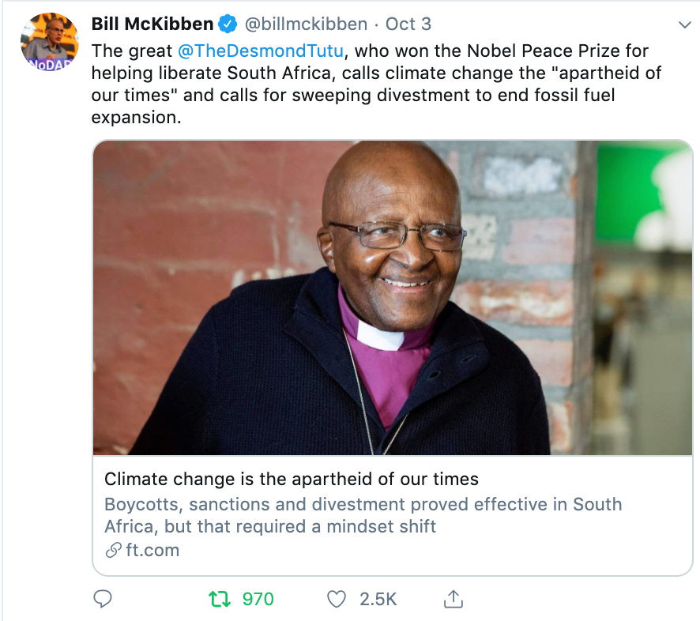The width and height of the screenshot is (700, 621).
Task: Open the share tweet icon
Action: [453, 599]
